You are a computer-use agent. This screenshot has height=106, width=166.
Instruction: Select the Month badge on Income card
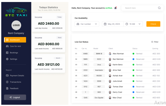click(x=58, y=58)
